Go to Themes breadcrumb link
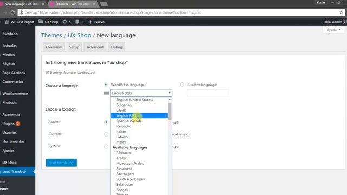347x195 pixels. [52, 35]
